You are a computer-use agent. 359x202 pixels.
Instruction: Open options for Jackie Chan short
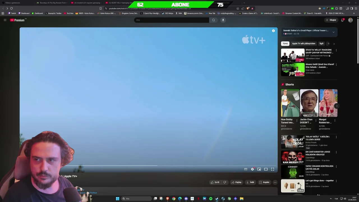(316, 121)
